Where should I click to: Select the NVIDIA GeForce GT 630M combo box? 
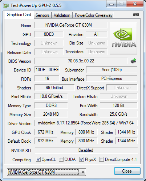[46, 172]
